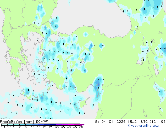Select legend color box between 10 and 15

[x=35, y=125]
